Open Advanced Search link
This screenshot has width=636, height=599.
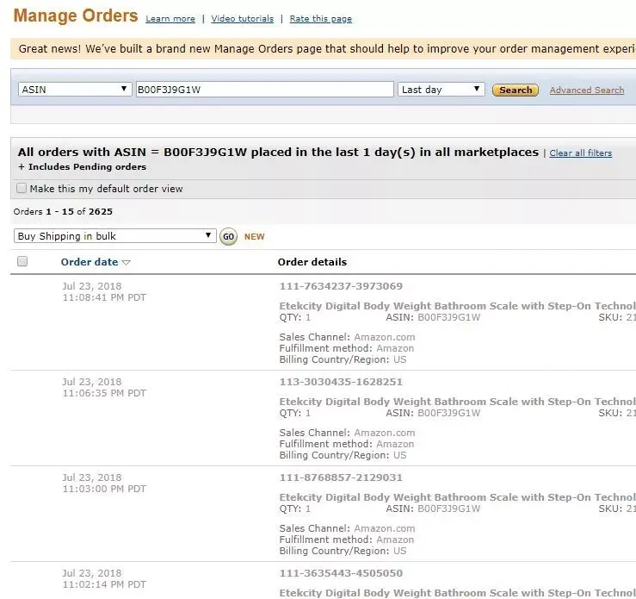pyautogui.click(x=587, y=90)
